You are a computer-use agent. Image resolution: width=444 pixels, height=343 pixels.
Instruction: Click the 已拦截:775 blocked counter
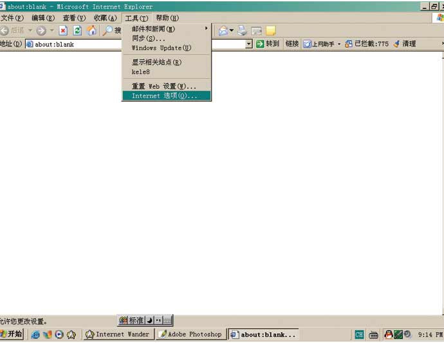367,44
